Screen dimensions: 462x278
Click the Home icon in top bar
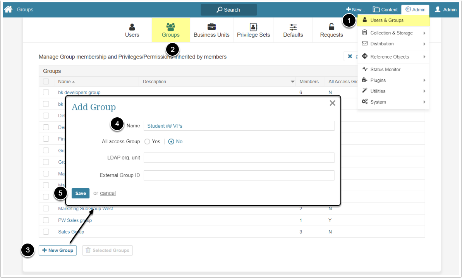tap(8, 9)
